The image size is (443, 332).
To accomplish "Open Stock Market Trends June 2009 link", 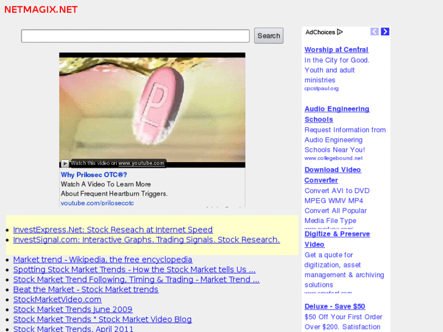I will (73, 309).
